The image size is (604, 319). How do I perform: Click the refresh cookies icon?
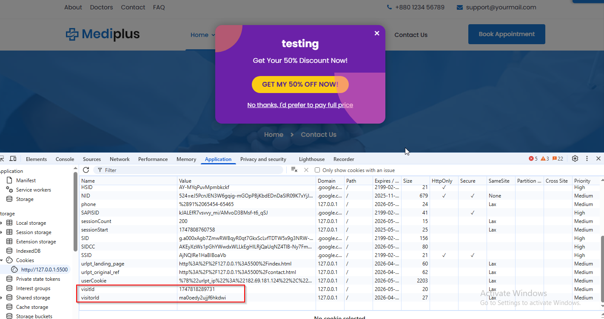[86, 170]
